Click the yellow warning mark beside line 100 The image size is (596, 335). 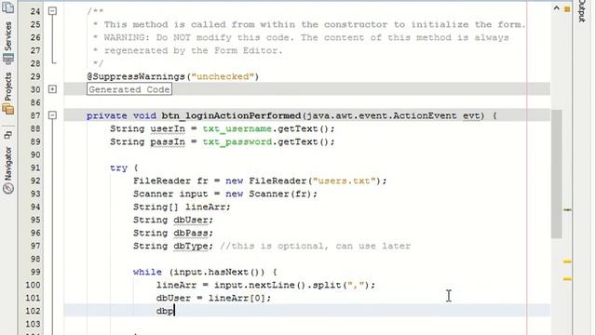[567, 279]
